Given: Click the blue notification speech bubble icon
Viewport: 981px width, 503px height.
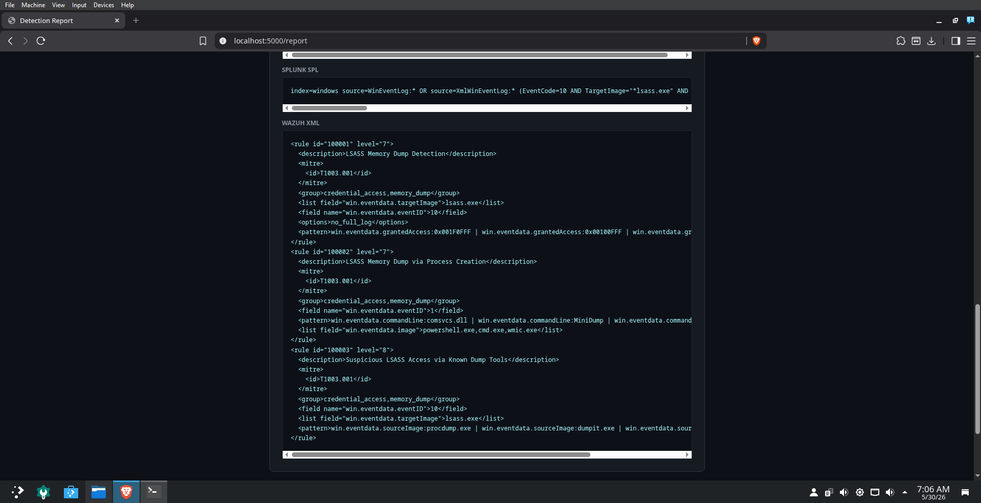Looking at the screenshot, I should pos(970,20).
